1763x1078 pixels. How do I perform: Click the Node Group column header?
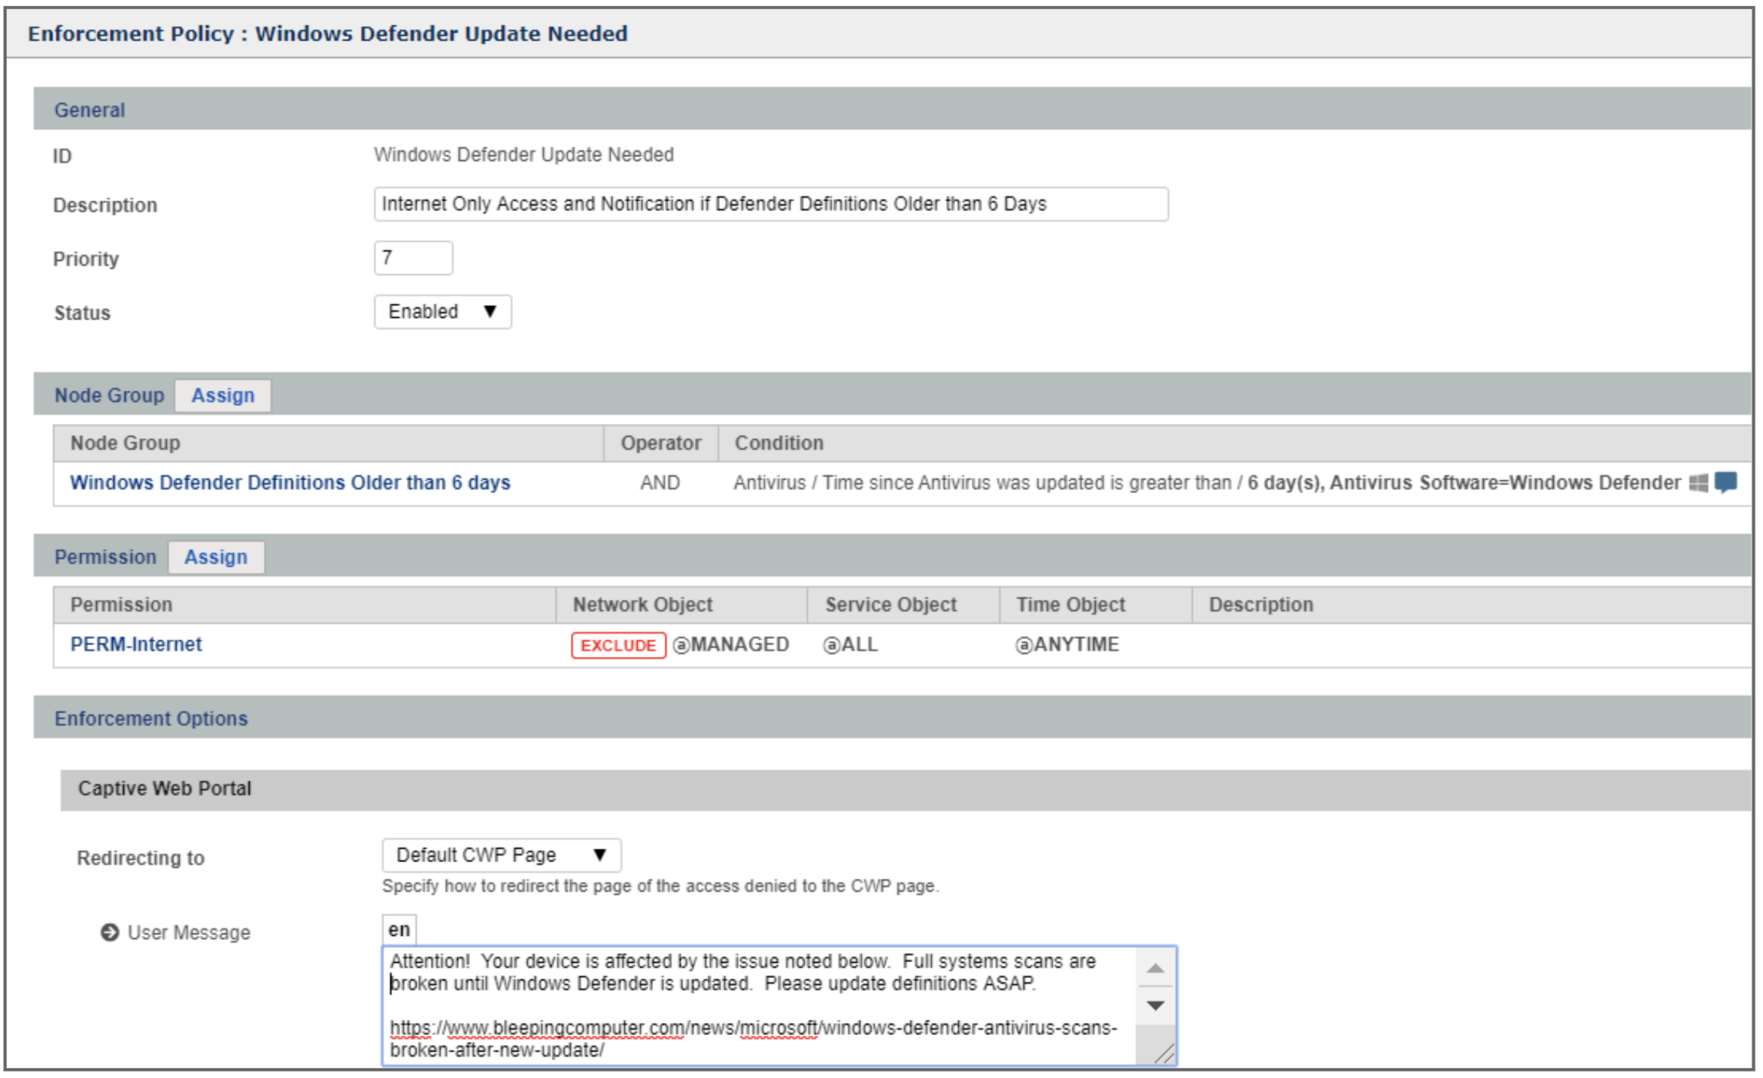pos(126,443)
